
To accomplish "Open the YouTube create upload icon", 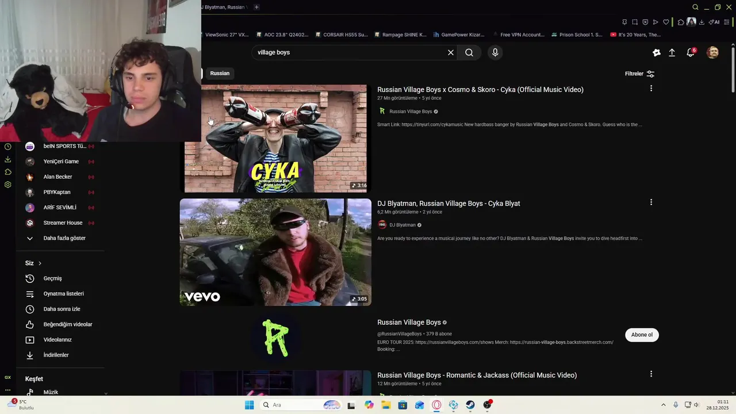I will pos(672,52).
